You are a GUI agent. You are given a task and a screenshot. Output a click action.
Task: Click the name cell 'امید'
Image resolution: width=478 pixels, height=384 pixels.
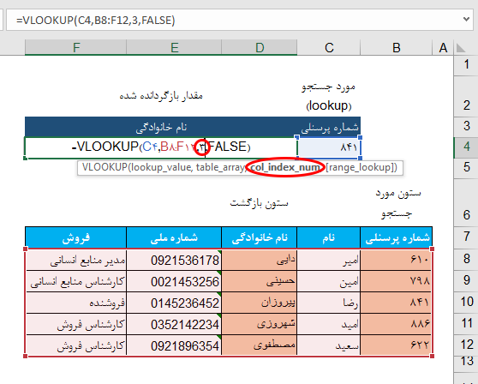point(329,324)
